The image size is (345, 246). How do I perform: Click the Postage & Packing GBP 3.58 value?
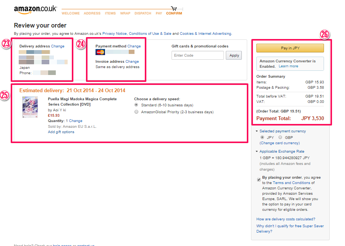pyautogui.click(x=316, y=88)
